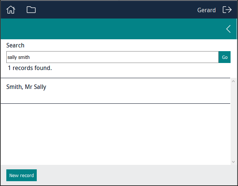Viewport: 238px width, 186px height.
Task: Click the teal header banner
Action: [x=113, y=29]
